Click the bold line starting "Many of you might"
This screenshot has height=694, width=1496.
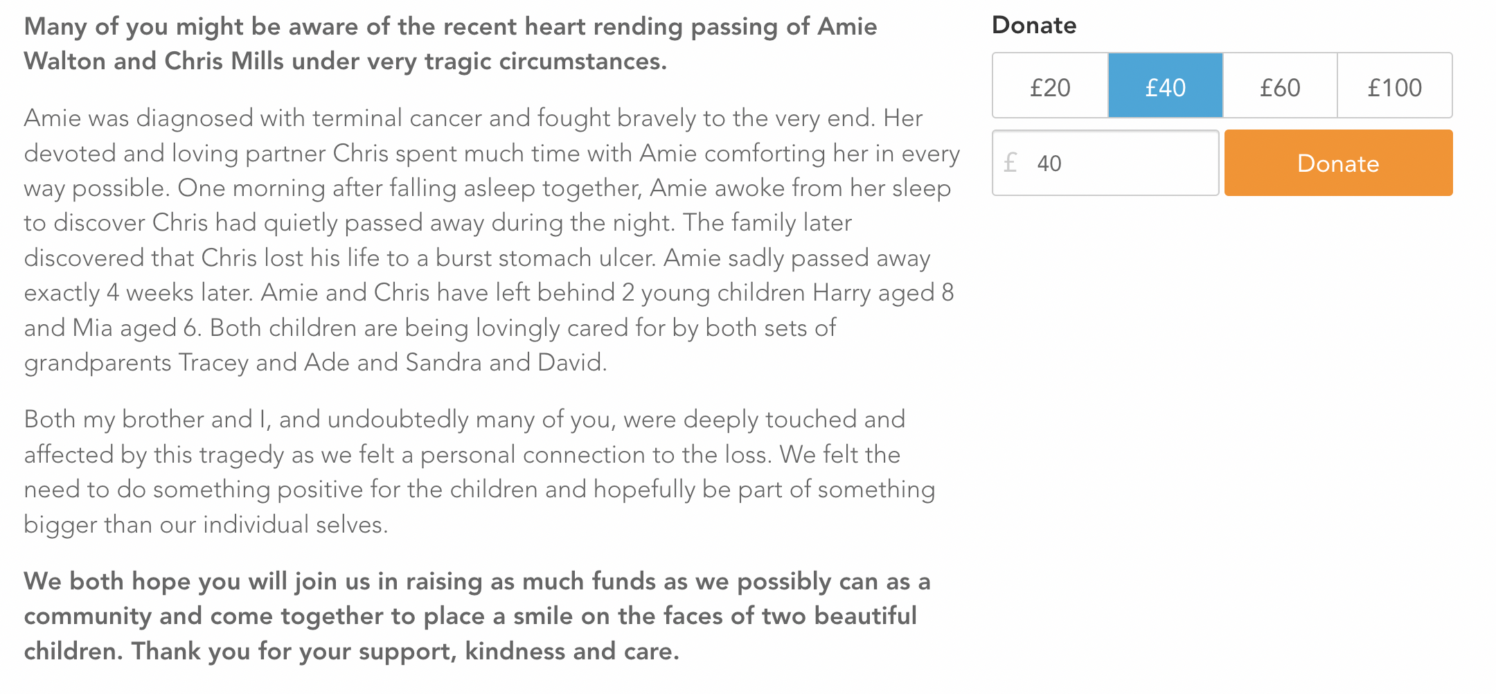[x=450, y=26]
